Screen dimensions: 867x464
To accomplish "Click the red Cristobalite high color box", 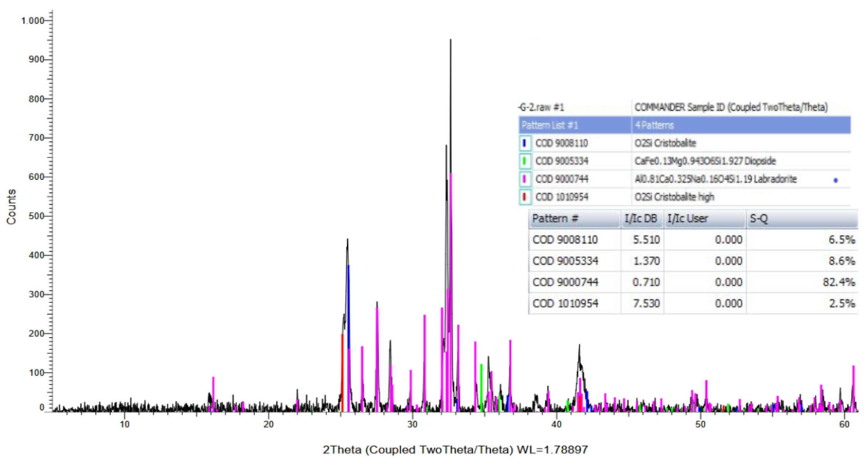I will 524,197.
